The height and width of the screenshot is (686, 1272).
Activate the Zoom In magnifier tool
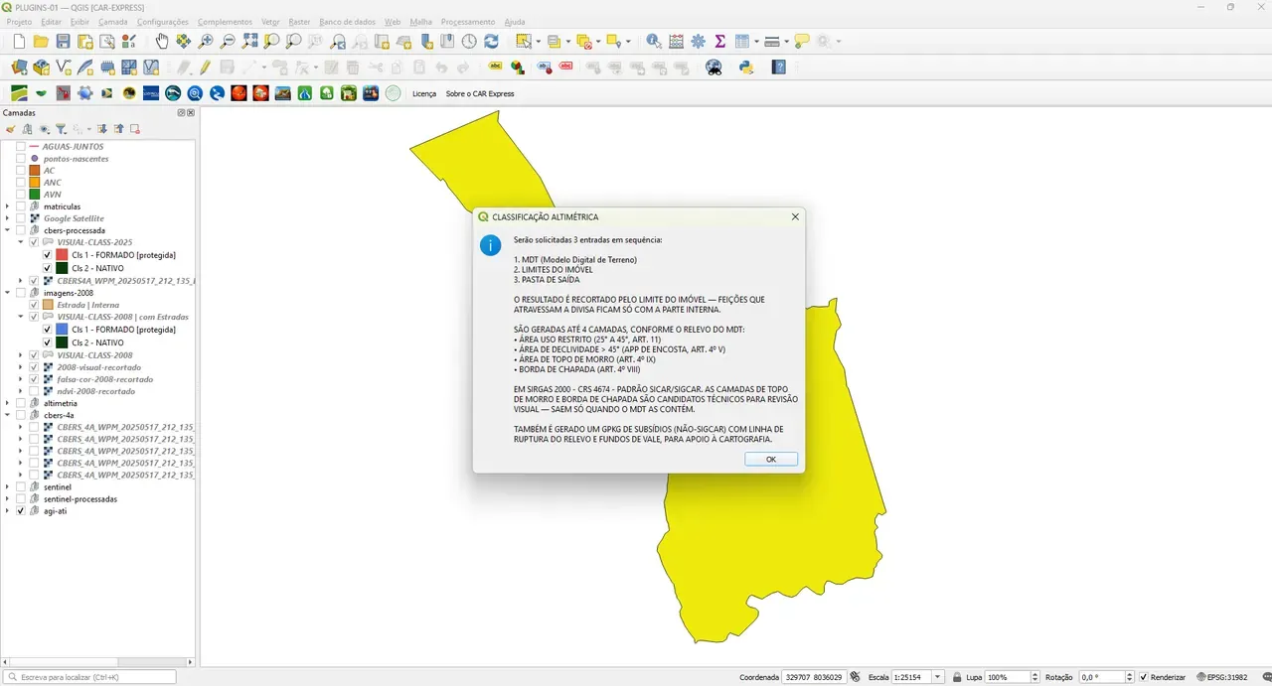tap(206, 42)
